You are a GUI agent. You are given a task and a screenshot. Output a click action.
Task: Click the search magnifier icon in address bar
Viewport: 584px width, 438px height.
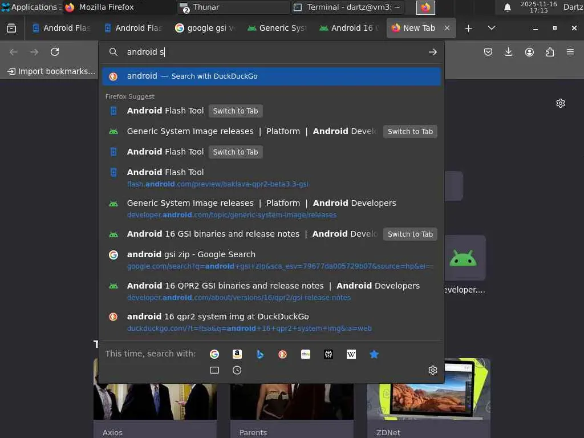click(113, 52)
